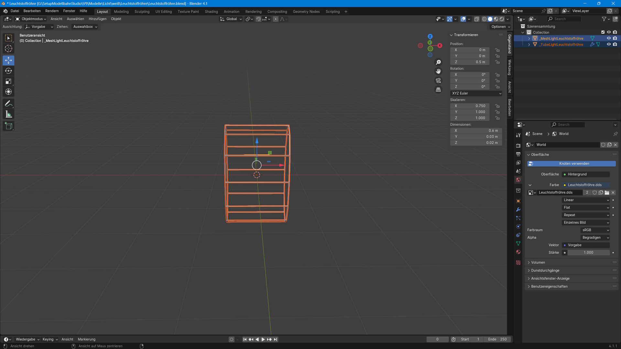Click the Knoten verwenden button
This screenshot has width=621, height=349.
click(x=571, y=164)
